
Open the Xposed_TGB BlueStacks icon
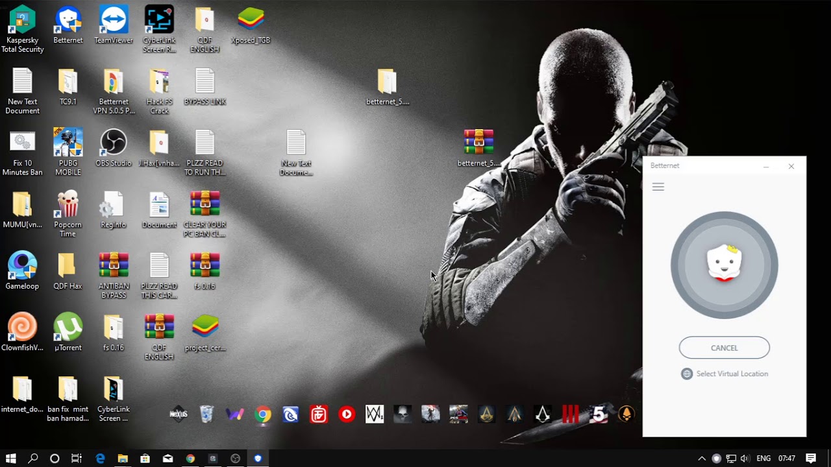tap(251, 26)
